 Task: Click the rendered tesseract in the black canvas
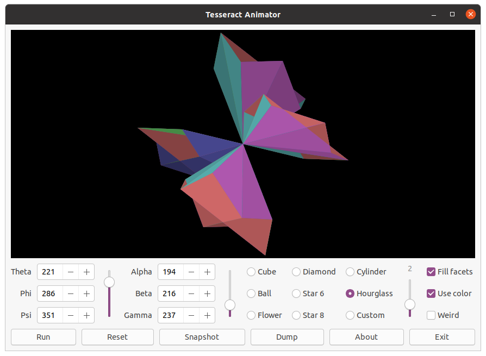243,145
